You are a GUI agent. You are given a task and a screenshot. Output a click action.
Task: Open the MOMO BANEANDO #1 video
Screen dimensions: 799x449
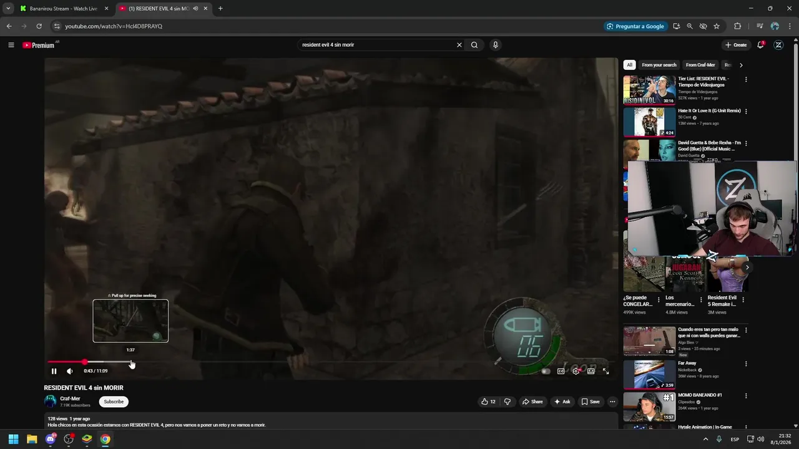(x=649, y=407)
